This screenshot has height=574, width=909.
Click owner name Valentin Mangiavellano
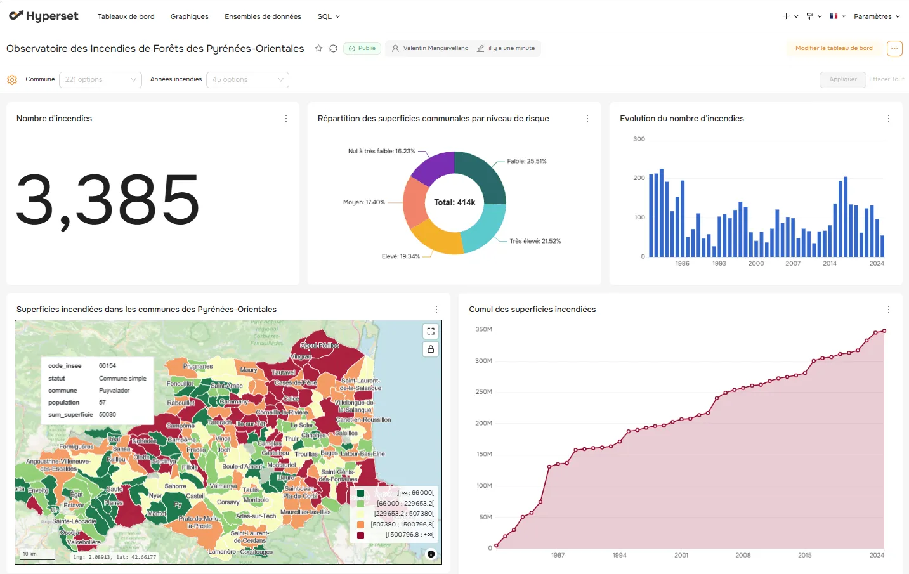pyautogui.click(x=436, y=48)
